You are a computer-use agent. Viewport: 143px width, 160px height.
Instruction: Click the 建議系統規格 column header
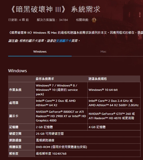click(98, 79)
